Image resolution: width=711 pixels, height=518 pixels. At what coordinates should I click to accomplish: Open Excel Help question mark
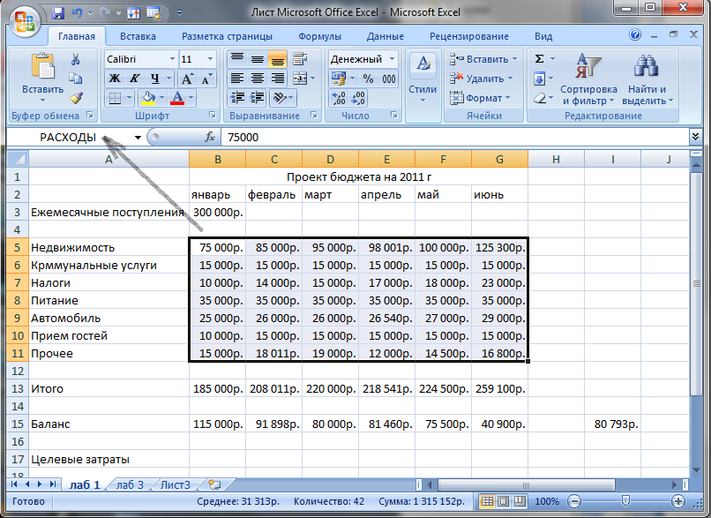(635, 34)
